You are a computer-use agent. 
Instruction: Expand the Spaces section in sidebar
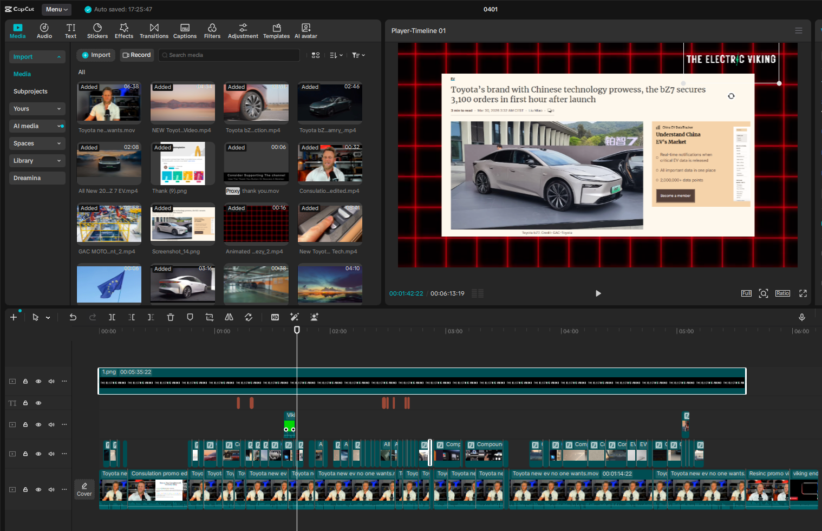click(x=37, y=143)
